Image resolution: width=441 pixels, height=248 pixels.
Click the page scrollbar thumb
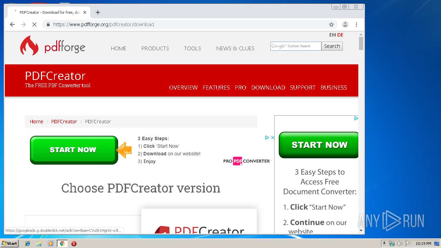click(361, 44)
